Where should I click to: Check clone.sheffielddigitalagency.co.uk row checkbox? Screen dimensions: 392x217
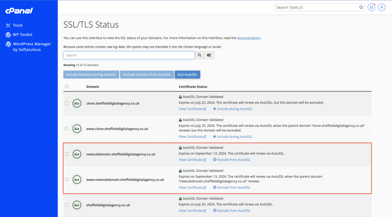67,103
